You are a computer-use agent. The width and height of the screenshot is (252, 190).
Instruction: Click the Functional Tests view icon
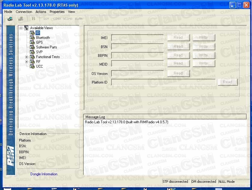pyautogui.click(x=32, y=57)
